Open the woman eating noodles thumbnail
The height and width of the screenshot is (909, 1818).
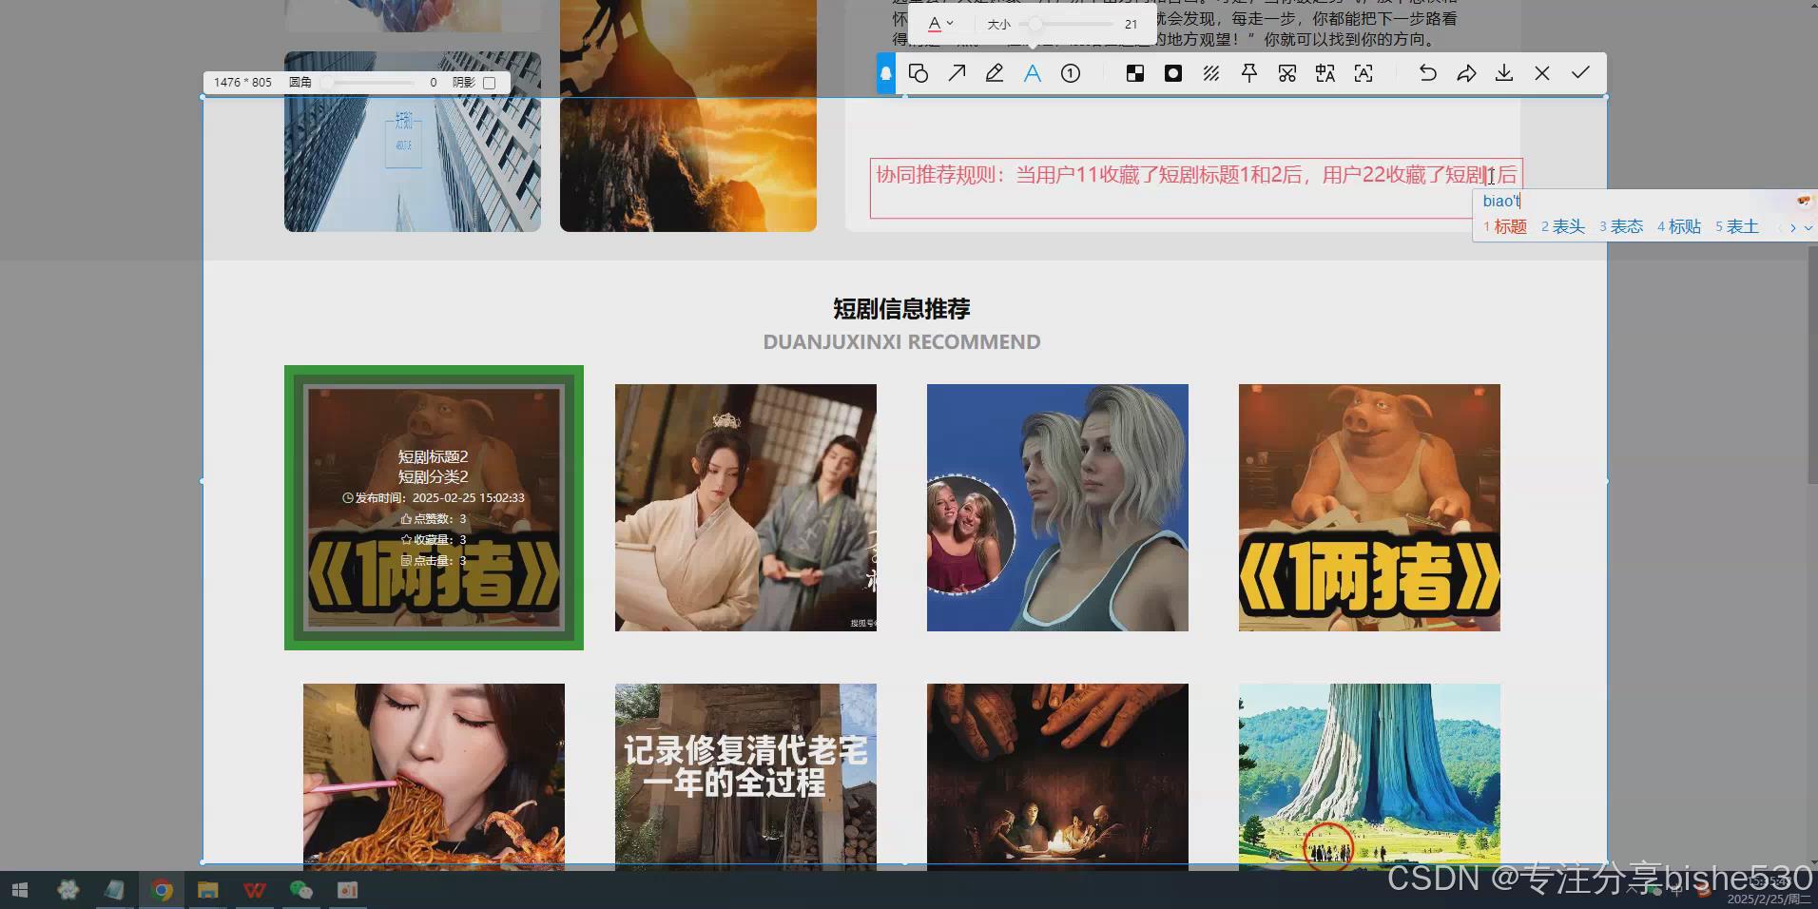tap(434, 777)
